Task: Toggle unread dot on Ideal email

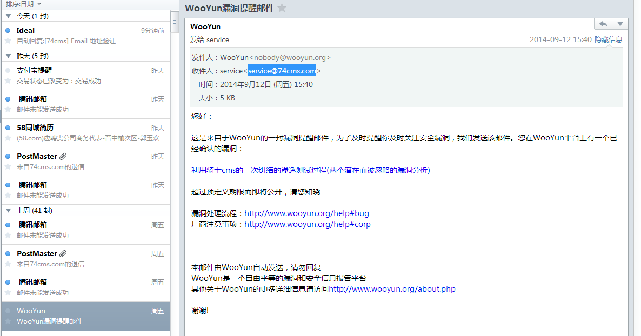Action: click(x=8, y=30)
